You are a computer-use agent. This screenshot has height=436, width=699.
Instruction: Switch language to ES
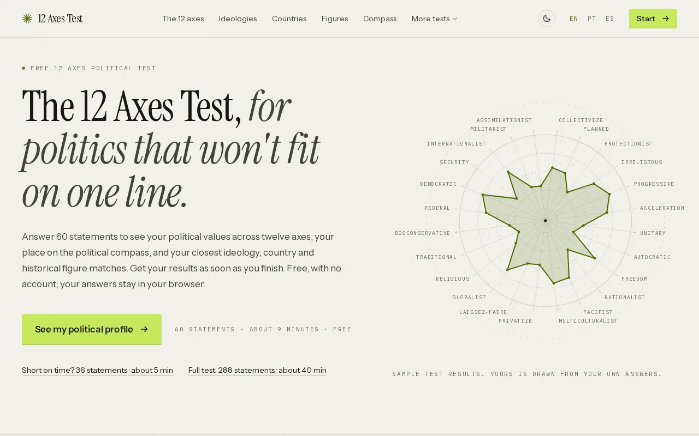click(x=610, y=19)
